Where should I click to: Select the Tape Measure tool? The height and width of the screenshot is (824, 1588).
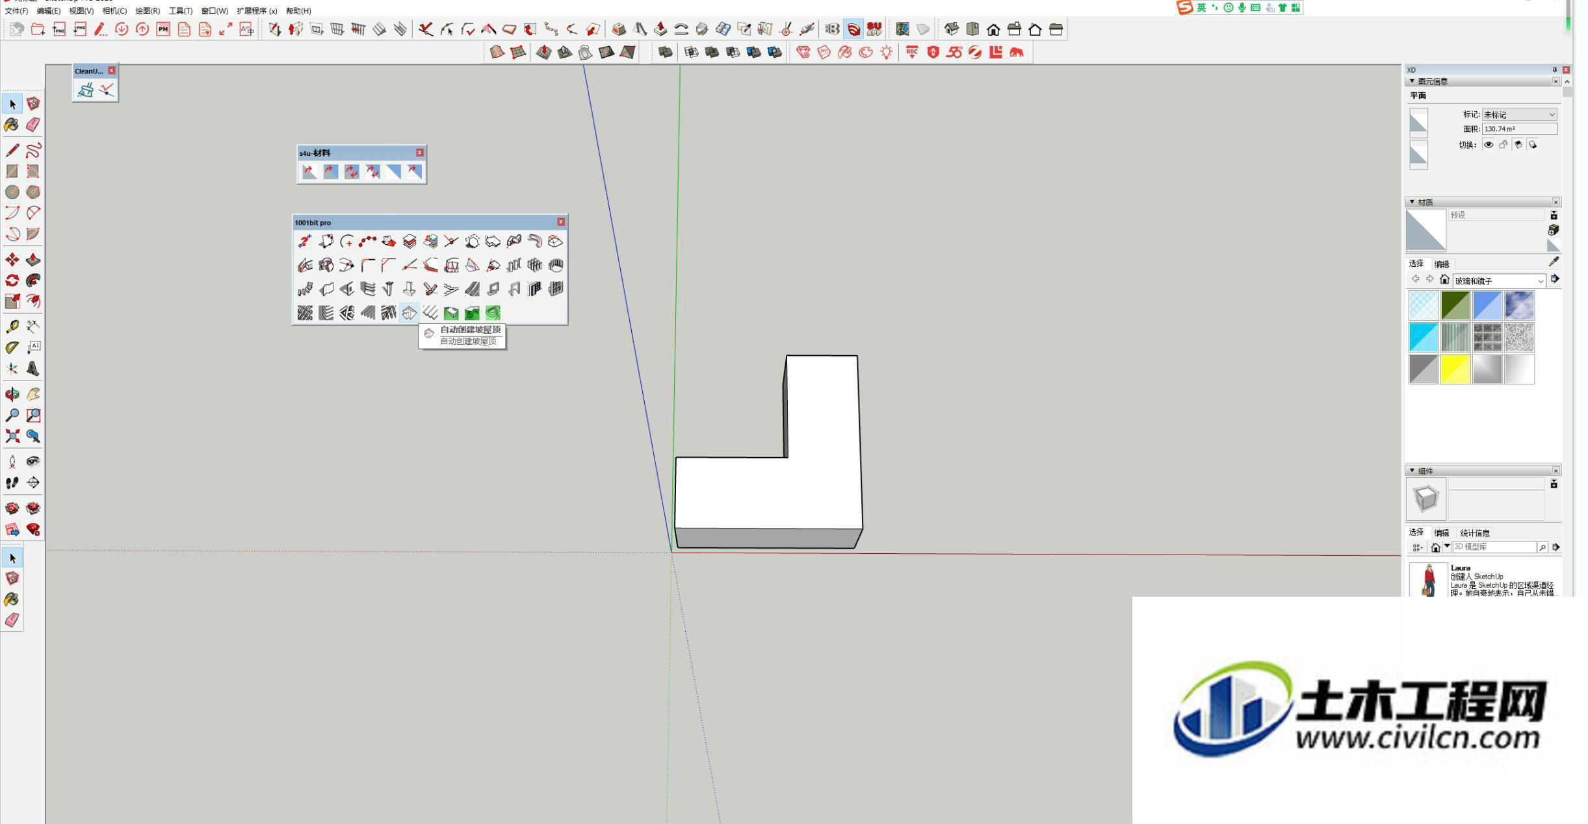[x=12, y=327]
